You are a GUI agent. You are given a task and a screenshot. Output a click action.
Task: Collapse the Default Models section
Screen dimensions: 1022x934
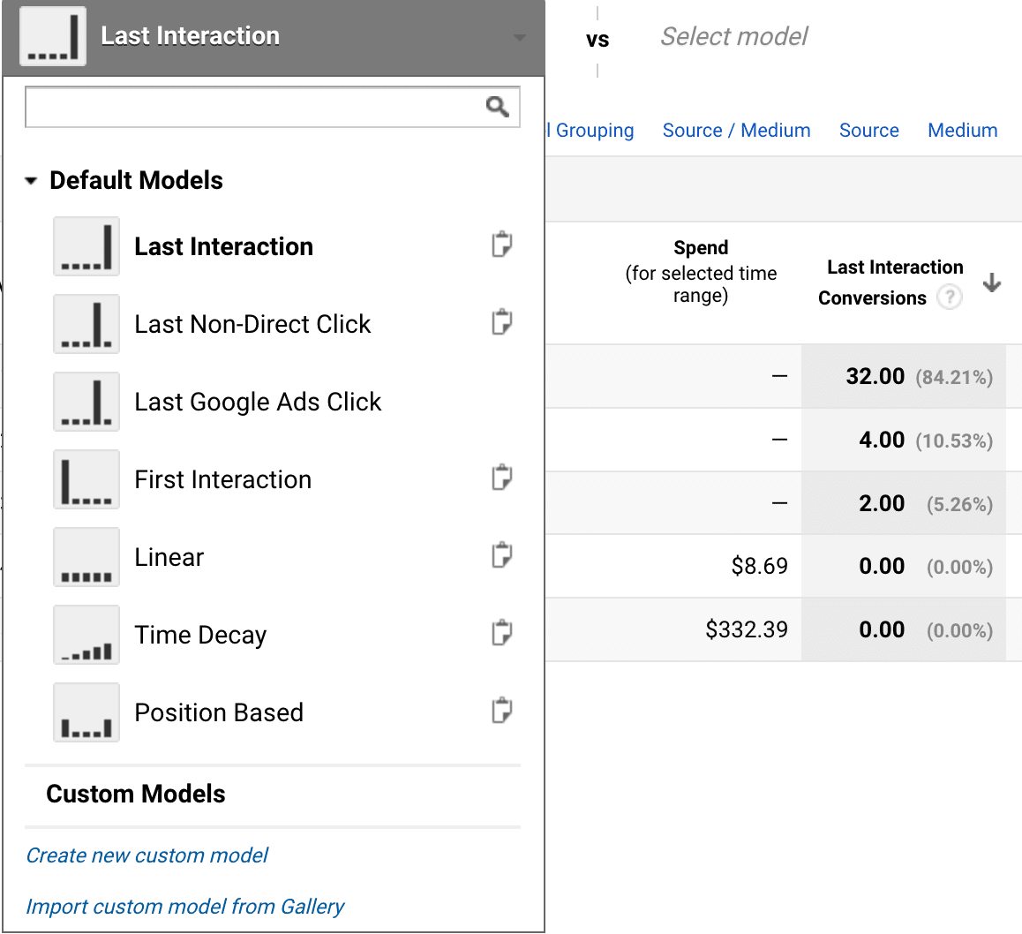[31, 179]
